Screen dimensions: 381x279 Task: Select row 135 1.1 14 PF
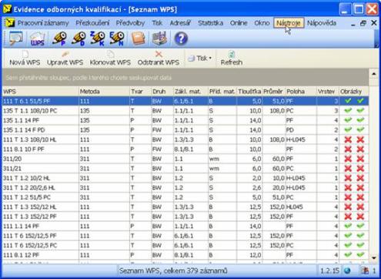pos(185,120)
